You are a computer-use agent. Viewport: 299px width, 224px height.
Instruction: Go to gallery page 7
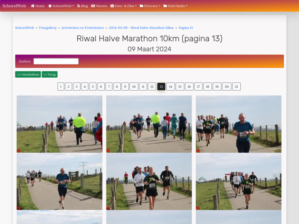click(109, 87)
